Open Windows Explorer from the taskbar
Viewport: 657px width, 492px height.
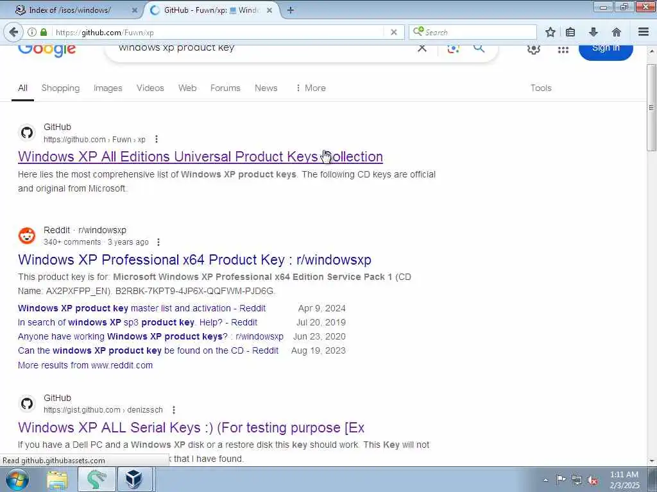coord(57,480)
